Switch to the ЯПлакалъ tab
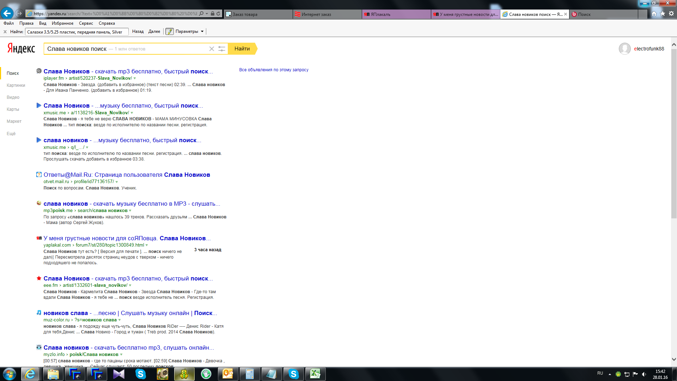Screen dimensions: 677x381 tap(396, 14)
